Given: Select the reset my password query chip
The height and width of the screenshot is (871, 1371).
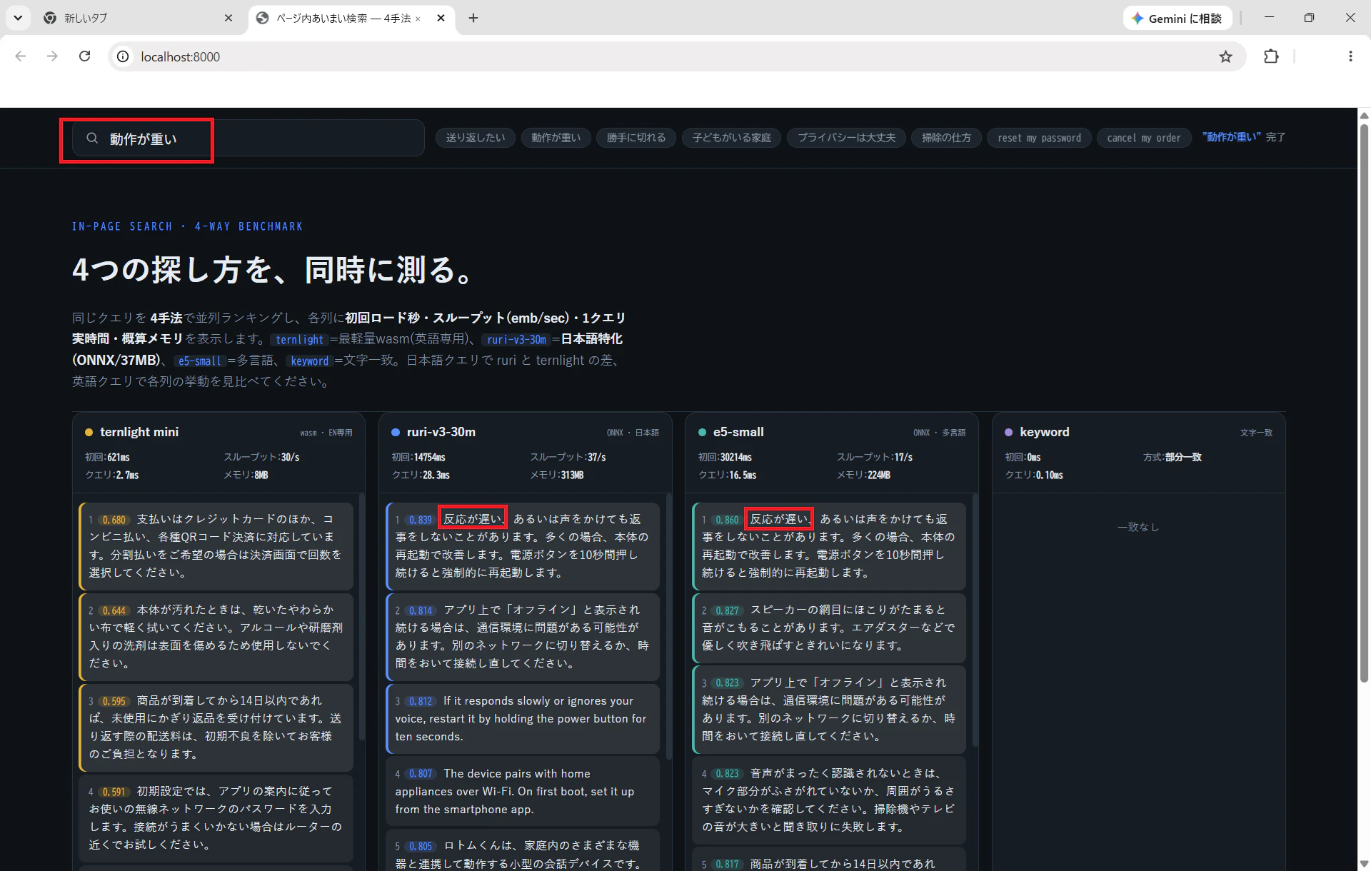Looking at the screenshot, I should coord(1040,138).
